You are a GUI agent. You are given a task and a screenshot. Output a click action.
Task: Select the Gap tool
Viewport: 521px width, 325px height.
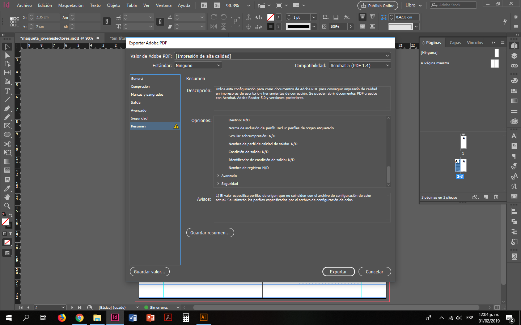(7, 73)
